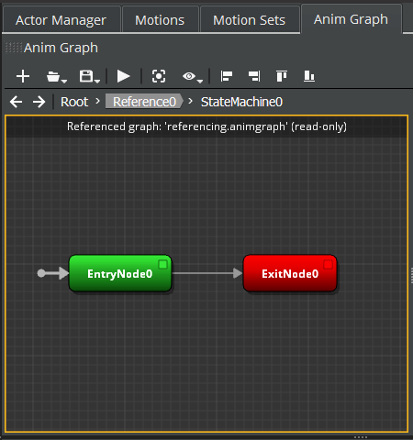Screen dimensions: 413x440
Task: Switch to the Motions tab
Action: [x=160, y=20]
